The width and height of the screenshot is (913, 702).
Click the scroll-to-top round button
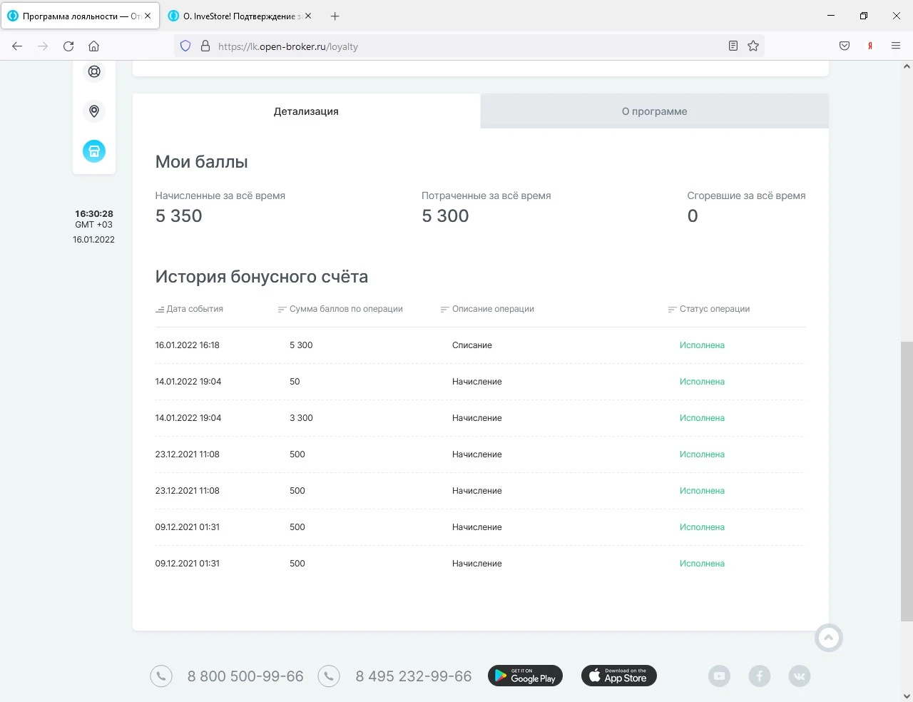coord(829,637)
